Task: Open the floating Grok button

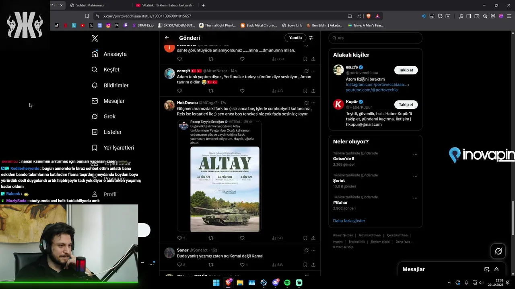Action: pos(499,251)
